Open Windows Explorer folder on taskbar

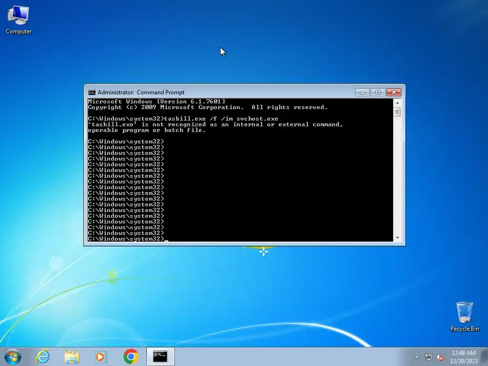(x=72, y=356)
